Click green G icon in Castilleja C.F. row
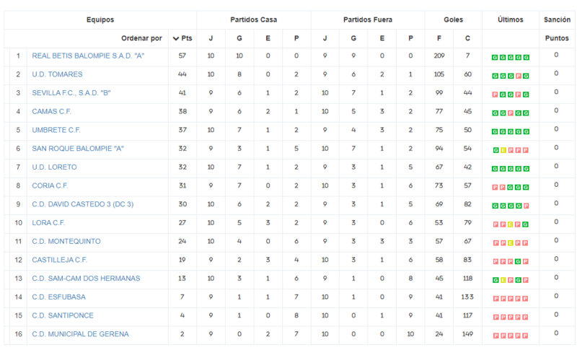The width and height of the screenshot is (577, 350). [x=518, y=262]
